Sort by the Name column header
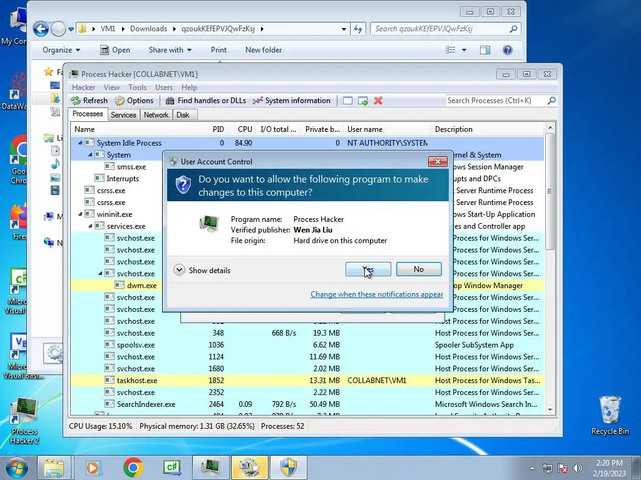The width and height of the screenshot is (641, 480). coord(134,129)
